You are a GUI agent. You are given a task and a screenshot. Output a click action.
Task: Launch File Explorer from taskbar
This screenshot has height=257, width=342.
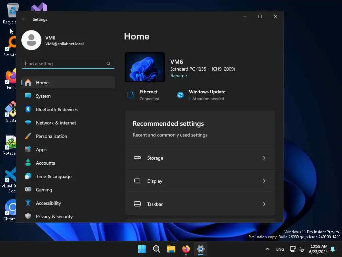tap(171, 249)
